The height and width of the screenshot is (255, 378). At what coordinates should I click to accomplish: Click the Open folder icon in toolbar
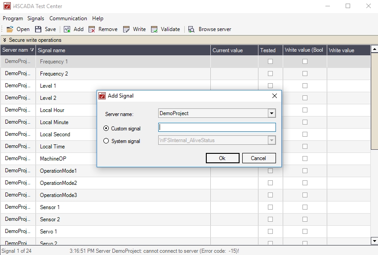9,29
